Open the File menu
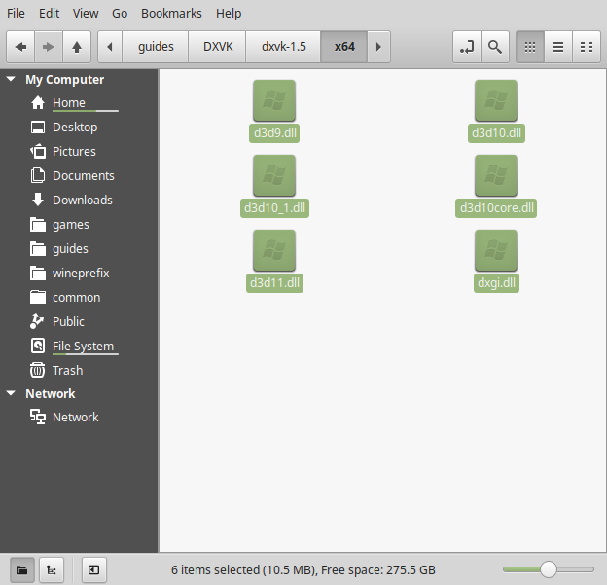 click(x=16, y=14)
